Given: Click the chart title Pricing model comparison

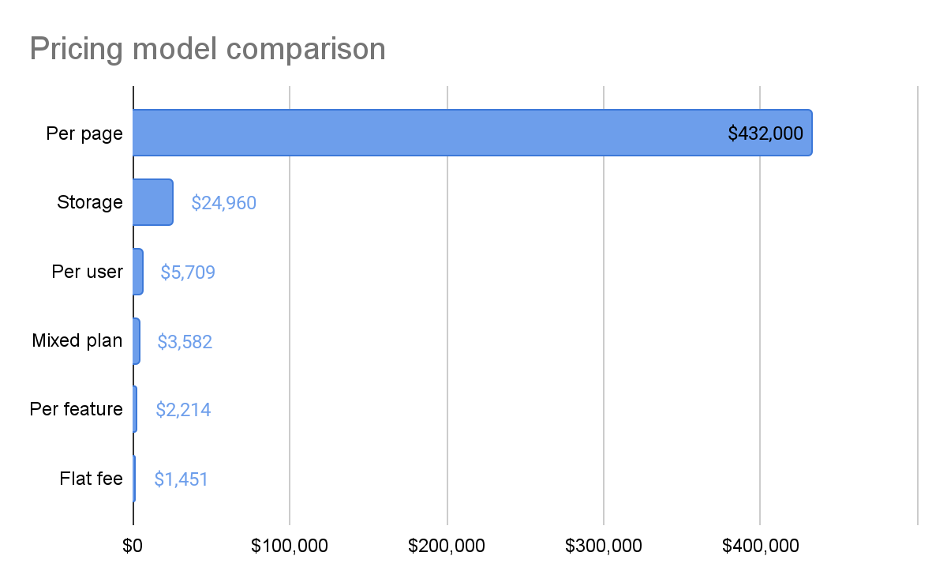Looking at the screenshot, I should click(x=208, y=50).
